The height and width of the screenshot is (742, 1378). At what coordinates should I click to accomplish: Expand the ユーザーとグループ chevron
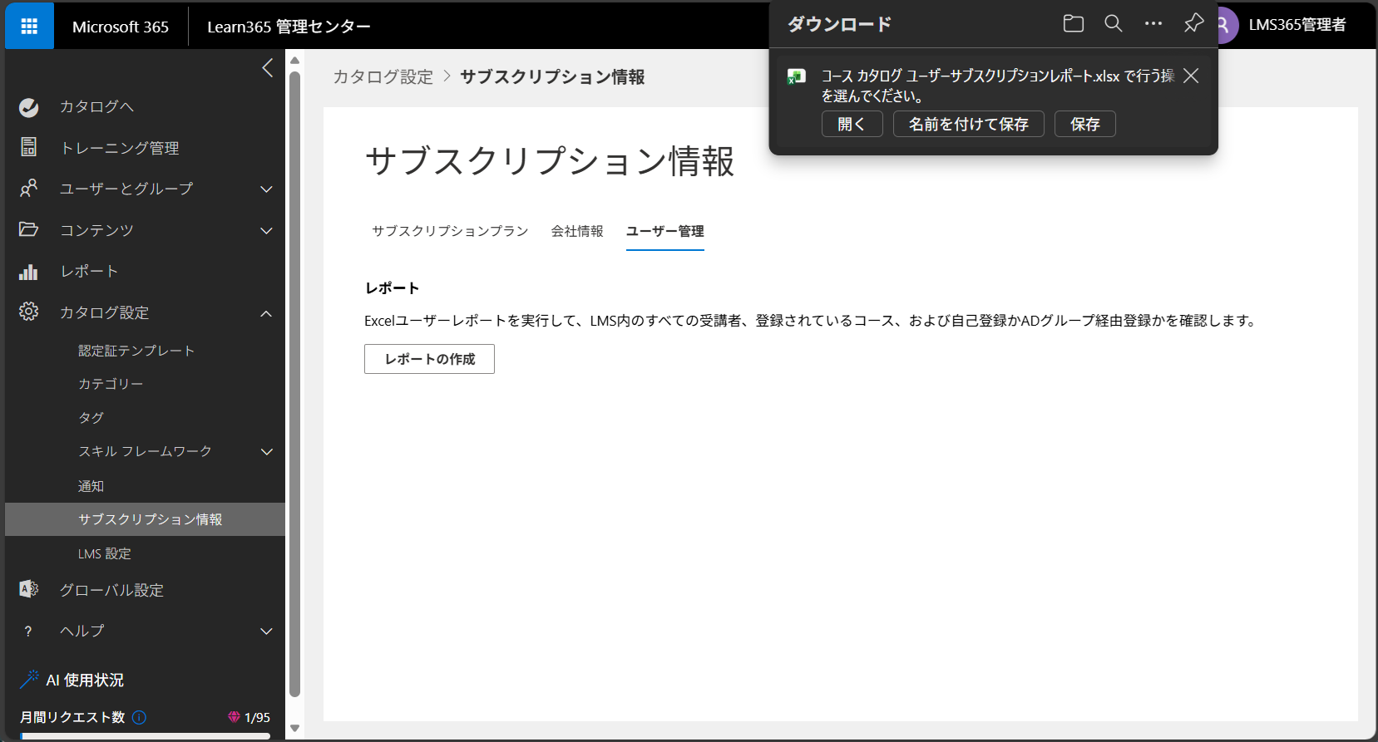[x=267, y=189]
